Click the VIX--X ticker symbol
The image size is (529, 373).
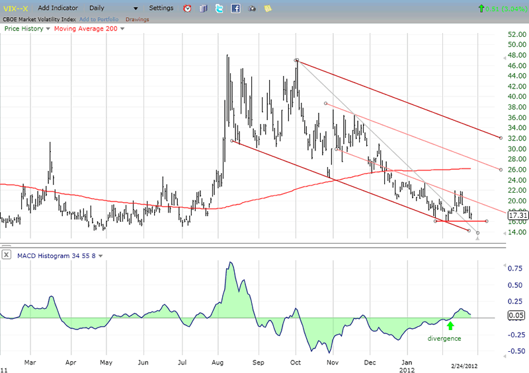point(15,8)
